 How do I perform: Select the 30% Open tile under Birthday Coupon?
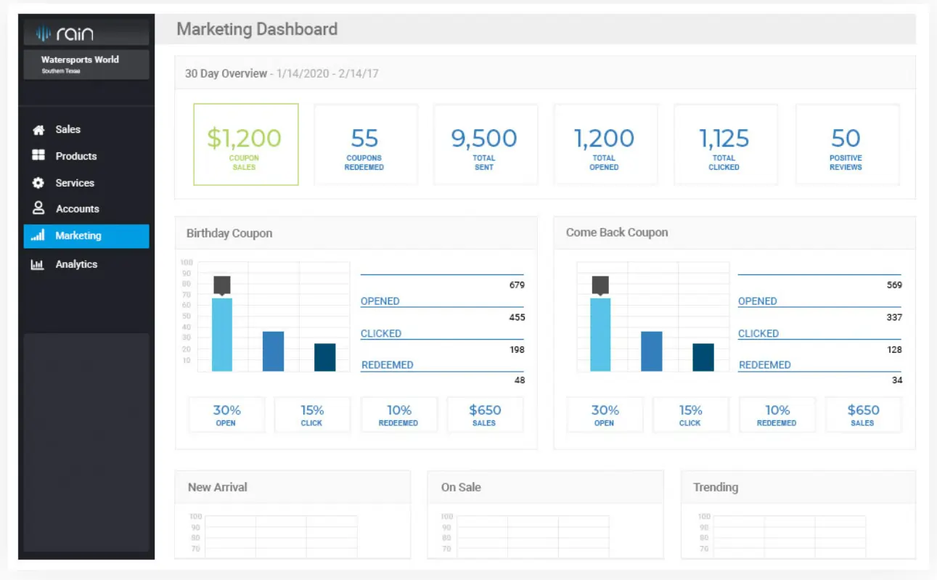click(226, 415)
